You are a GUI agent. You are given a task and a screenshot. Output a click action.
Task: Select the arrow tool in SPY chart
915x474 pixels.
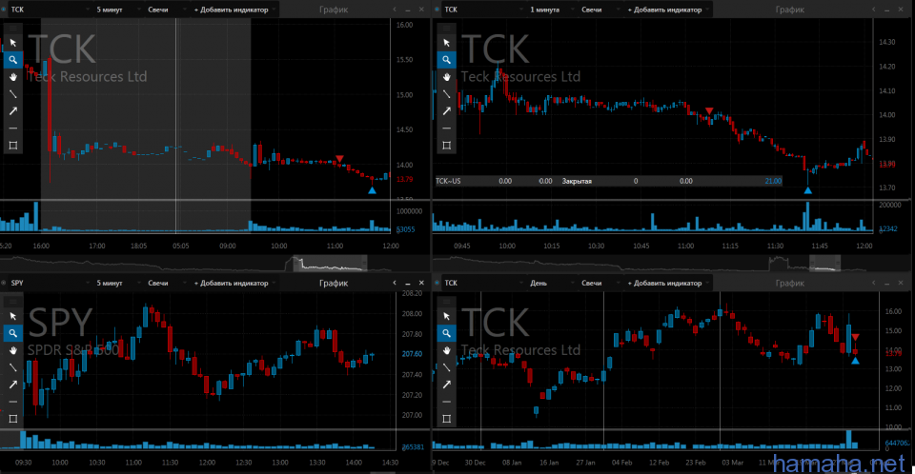(x=12, y=385)
